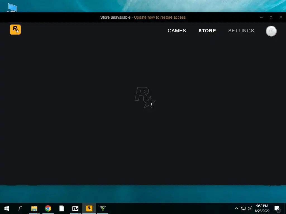Close the Rockstar Games Launcher window

coord(281,17)
